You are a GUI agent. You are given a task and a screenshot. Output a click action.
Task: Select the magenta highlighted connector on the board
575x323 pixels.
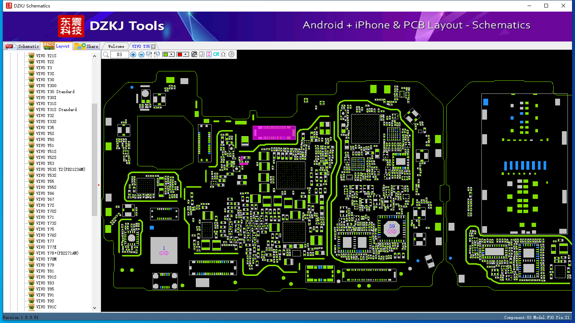[274, 133]
